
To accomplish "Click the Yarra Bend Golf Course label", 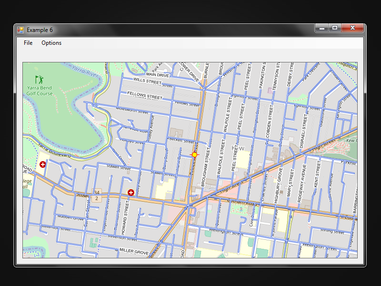I will click(x=40, y=91).
